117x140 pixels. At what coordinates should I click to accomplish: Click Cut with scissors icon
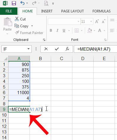(x=20, y=19)
